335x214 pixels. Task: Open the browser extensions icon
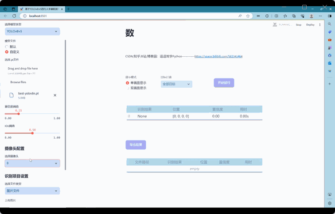click(267, 16)
